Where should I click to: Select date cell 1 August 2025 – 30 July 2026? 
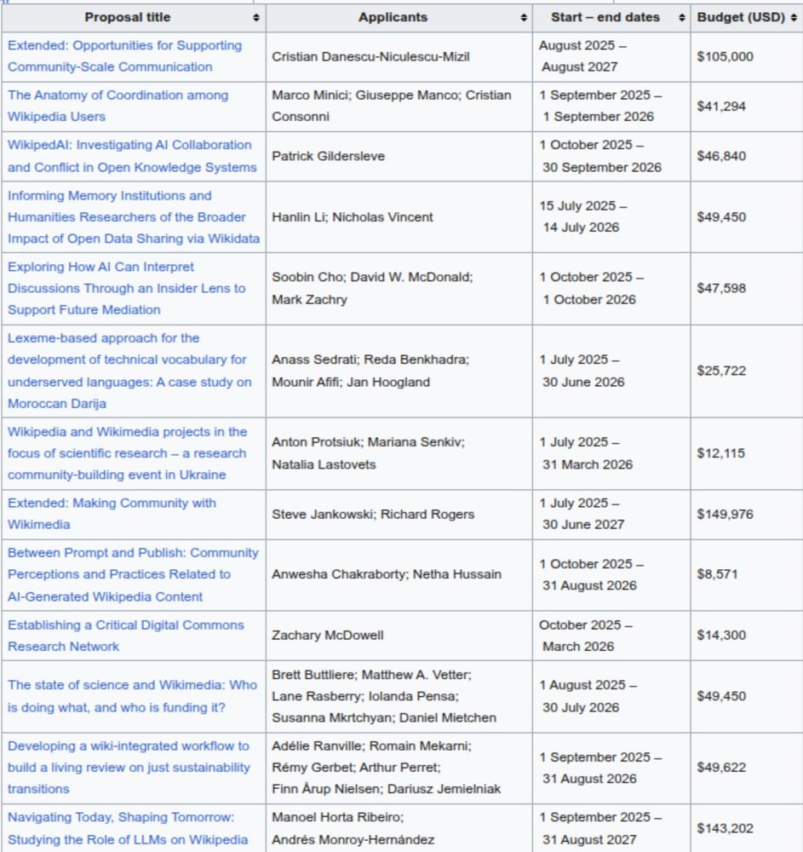tap(611, 697)
